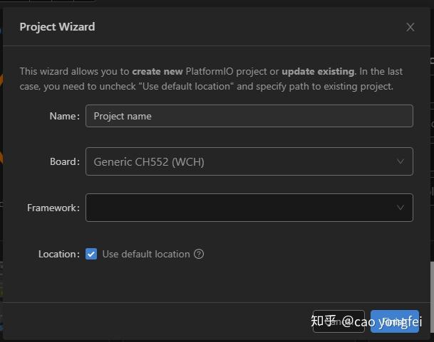This screenshot has width=434, height=342.
Task: Click the bold 'create new' text
Action: (157, 71)
